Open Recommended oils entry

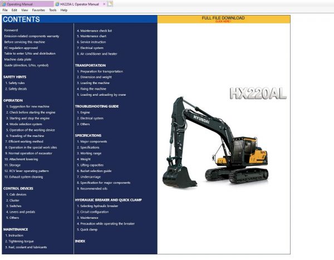tap(92, 189)
